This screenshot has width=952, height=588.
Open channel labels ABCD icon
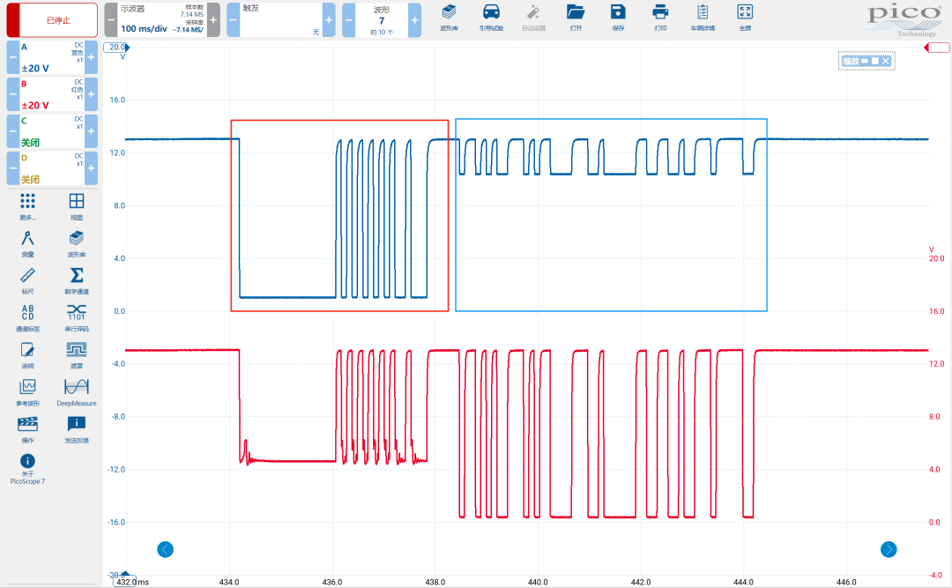pos(27,318)
